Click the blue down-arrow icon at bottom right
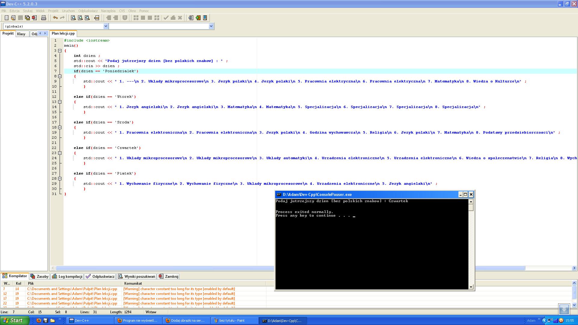578x325 pixels. [564, 309]
